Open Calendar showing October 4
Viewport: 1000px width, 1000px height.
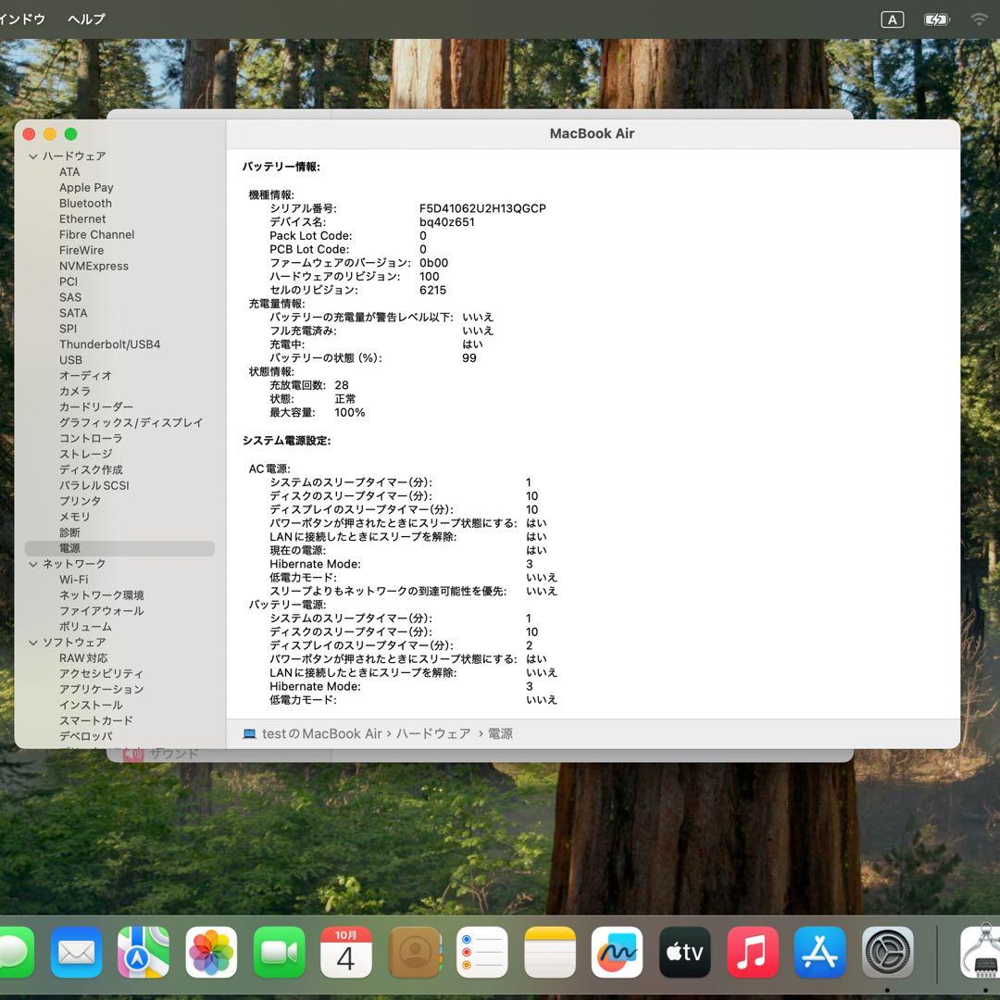pyautogui.click(x=346, y=952)
